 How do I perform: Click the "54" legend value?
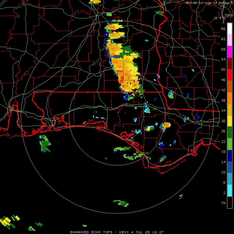[x=223, y=59]
